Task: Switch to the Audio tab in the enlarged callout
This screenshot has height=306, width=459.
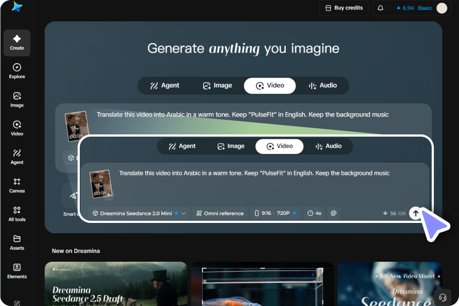Action: pyautogui.click(x=328, y=146)
